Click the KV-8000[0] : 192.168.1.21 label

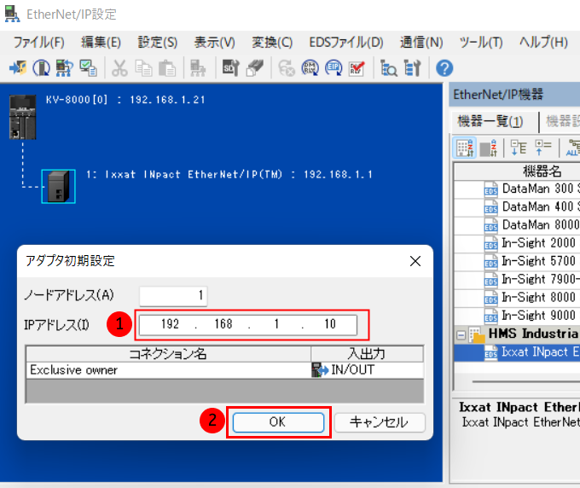tap(125, 100)
